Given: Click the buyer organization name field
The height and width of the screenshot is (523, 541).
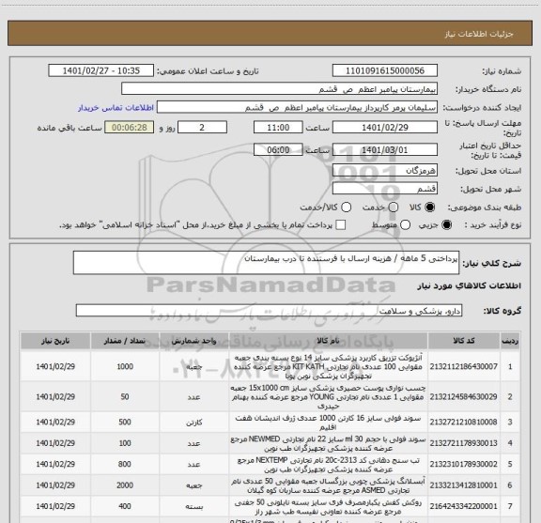Looking at the screenshot, I should tap(279, 89).
